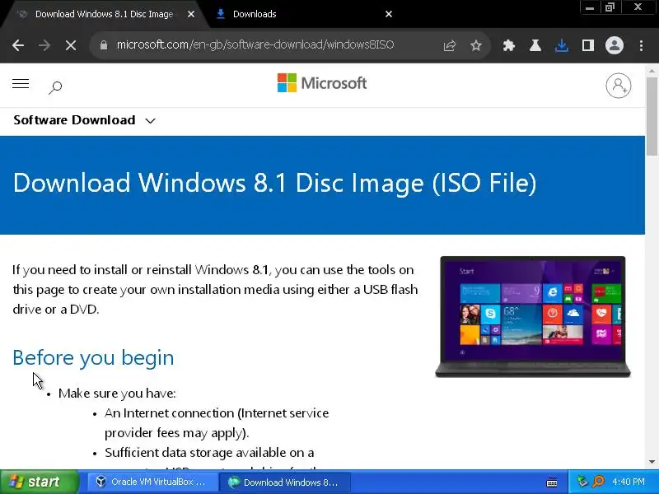Select the Download Windows 8.1 Disc Image tab
659x494 pixels.
pyautogui.click(x=104, y=14)
